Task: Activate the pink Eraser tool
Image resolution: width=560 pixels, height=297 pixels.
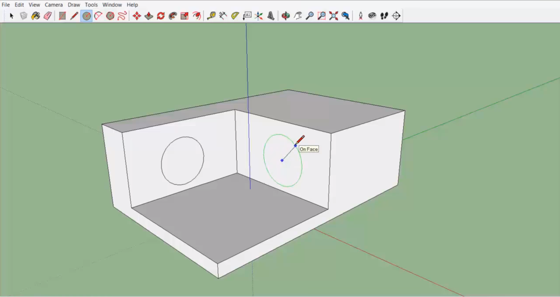Action: 48,16
